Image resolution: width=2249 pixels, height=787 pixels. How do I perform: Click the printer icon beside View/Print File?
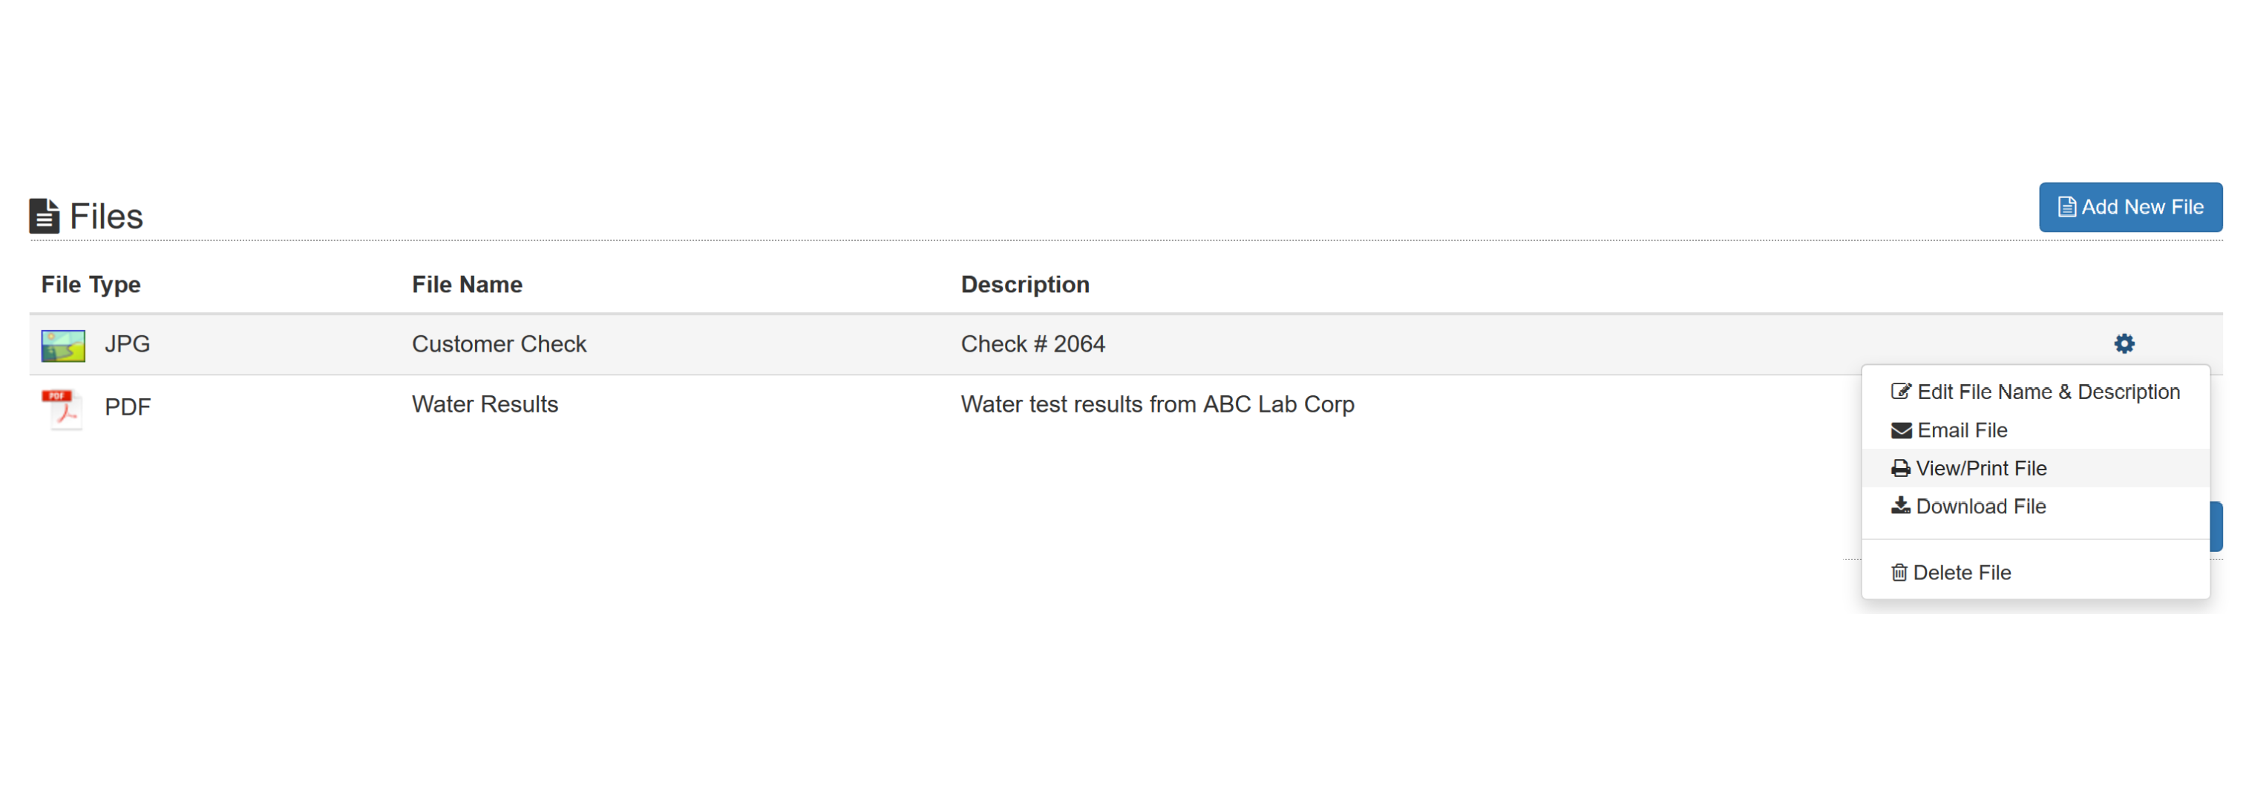pyautogui.click(x=1900, y=469)
